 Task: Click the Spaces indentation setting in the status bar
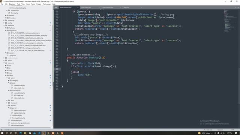[x=220, y=130]
